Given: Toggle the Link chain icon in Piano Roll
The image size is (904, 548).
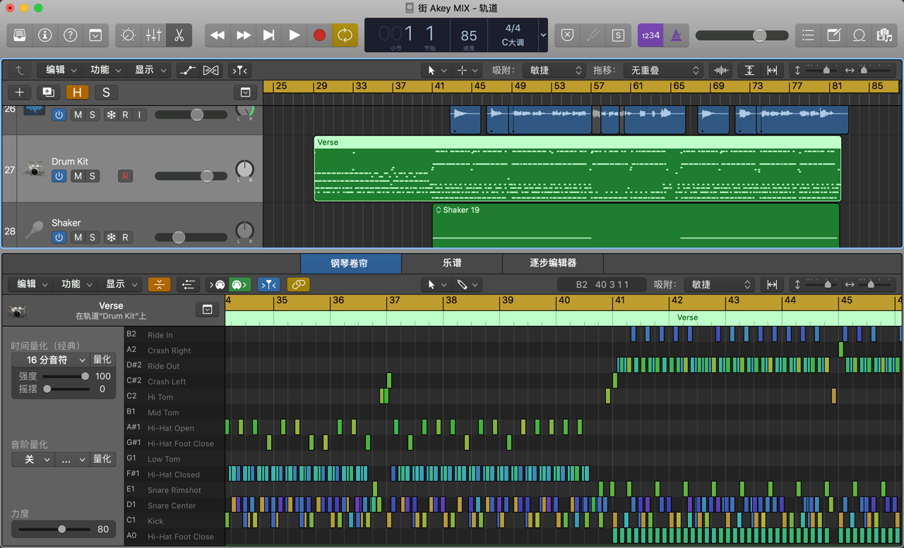Looking at the screenshot, I should click(x=297, y=284).
